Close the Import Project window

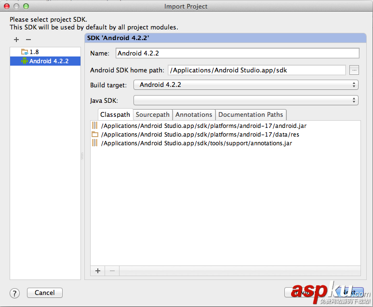click(x=7, y=6)
